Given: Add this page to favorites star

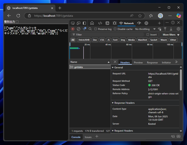Looking at the screenshot, I should point(140,16).
